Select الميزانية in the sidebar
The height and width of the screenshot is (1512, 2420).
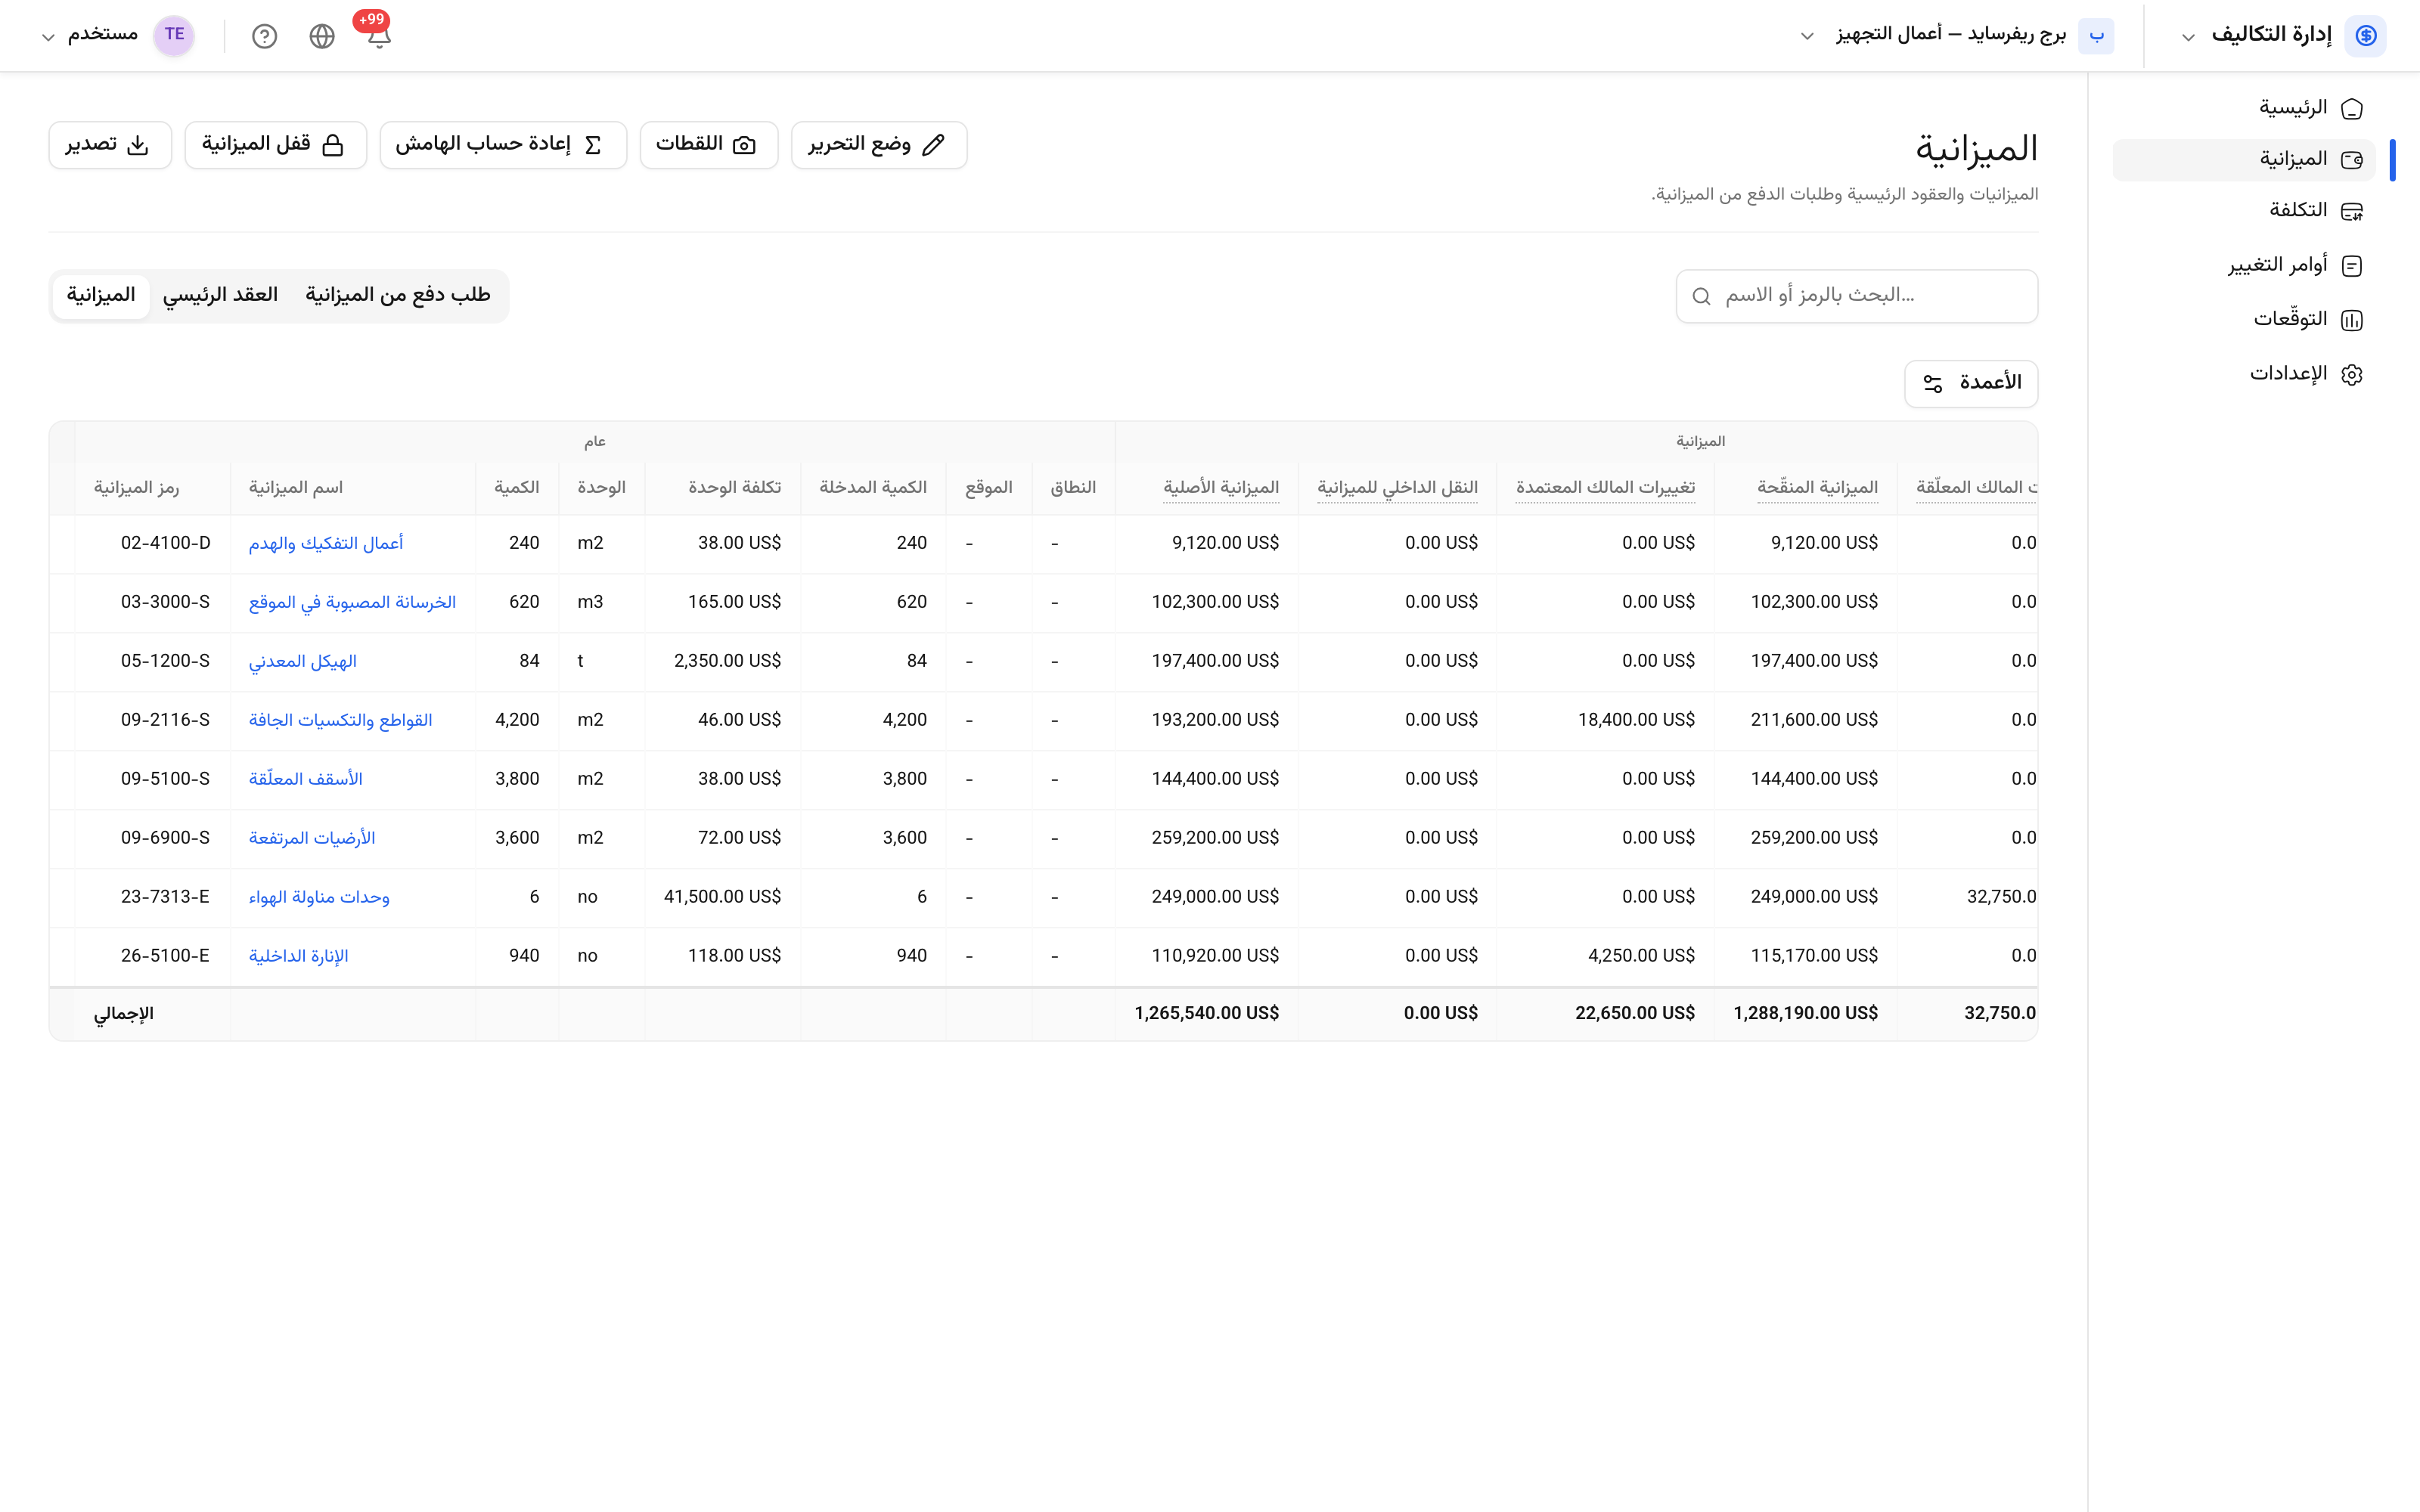pos(2243,160)
